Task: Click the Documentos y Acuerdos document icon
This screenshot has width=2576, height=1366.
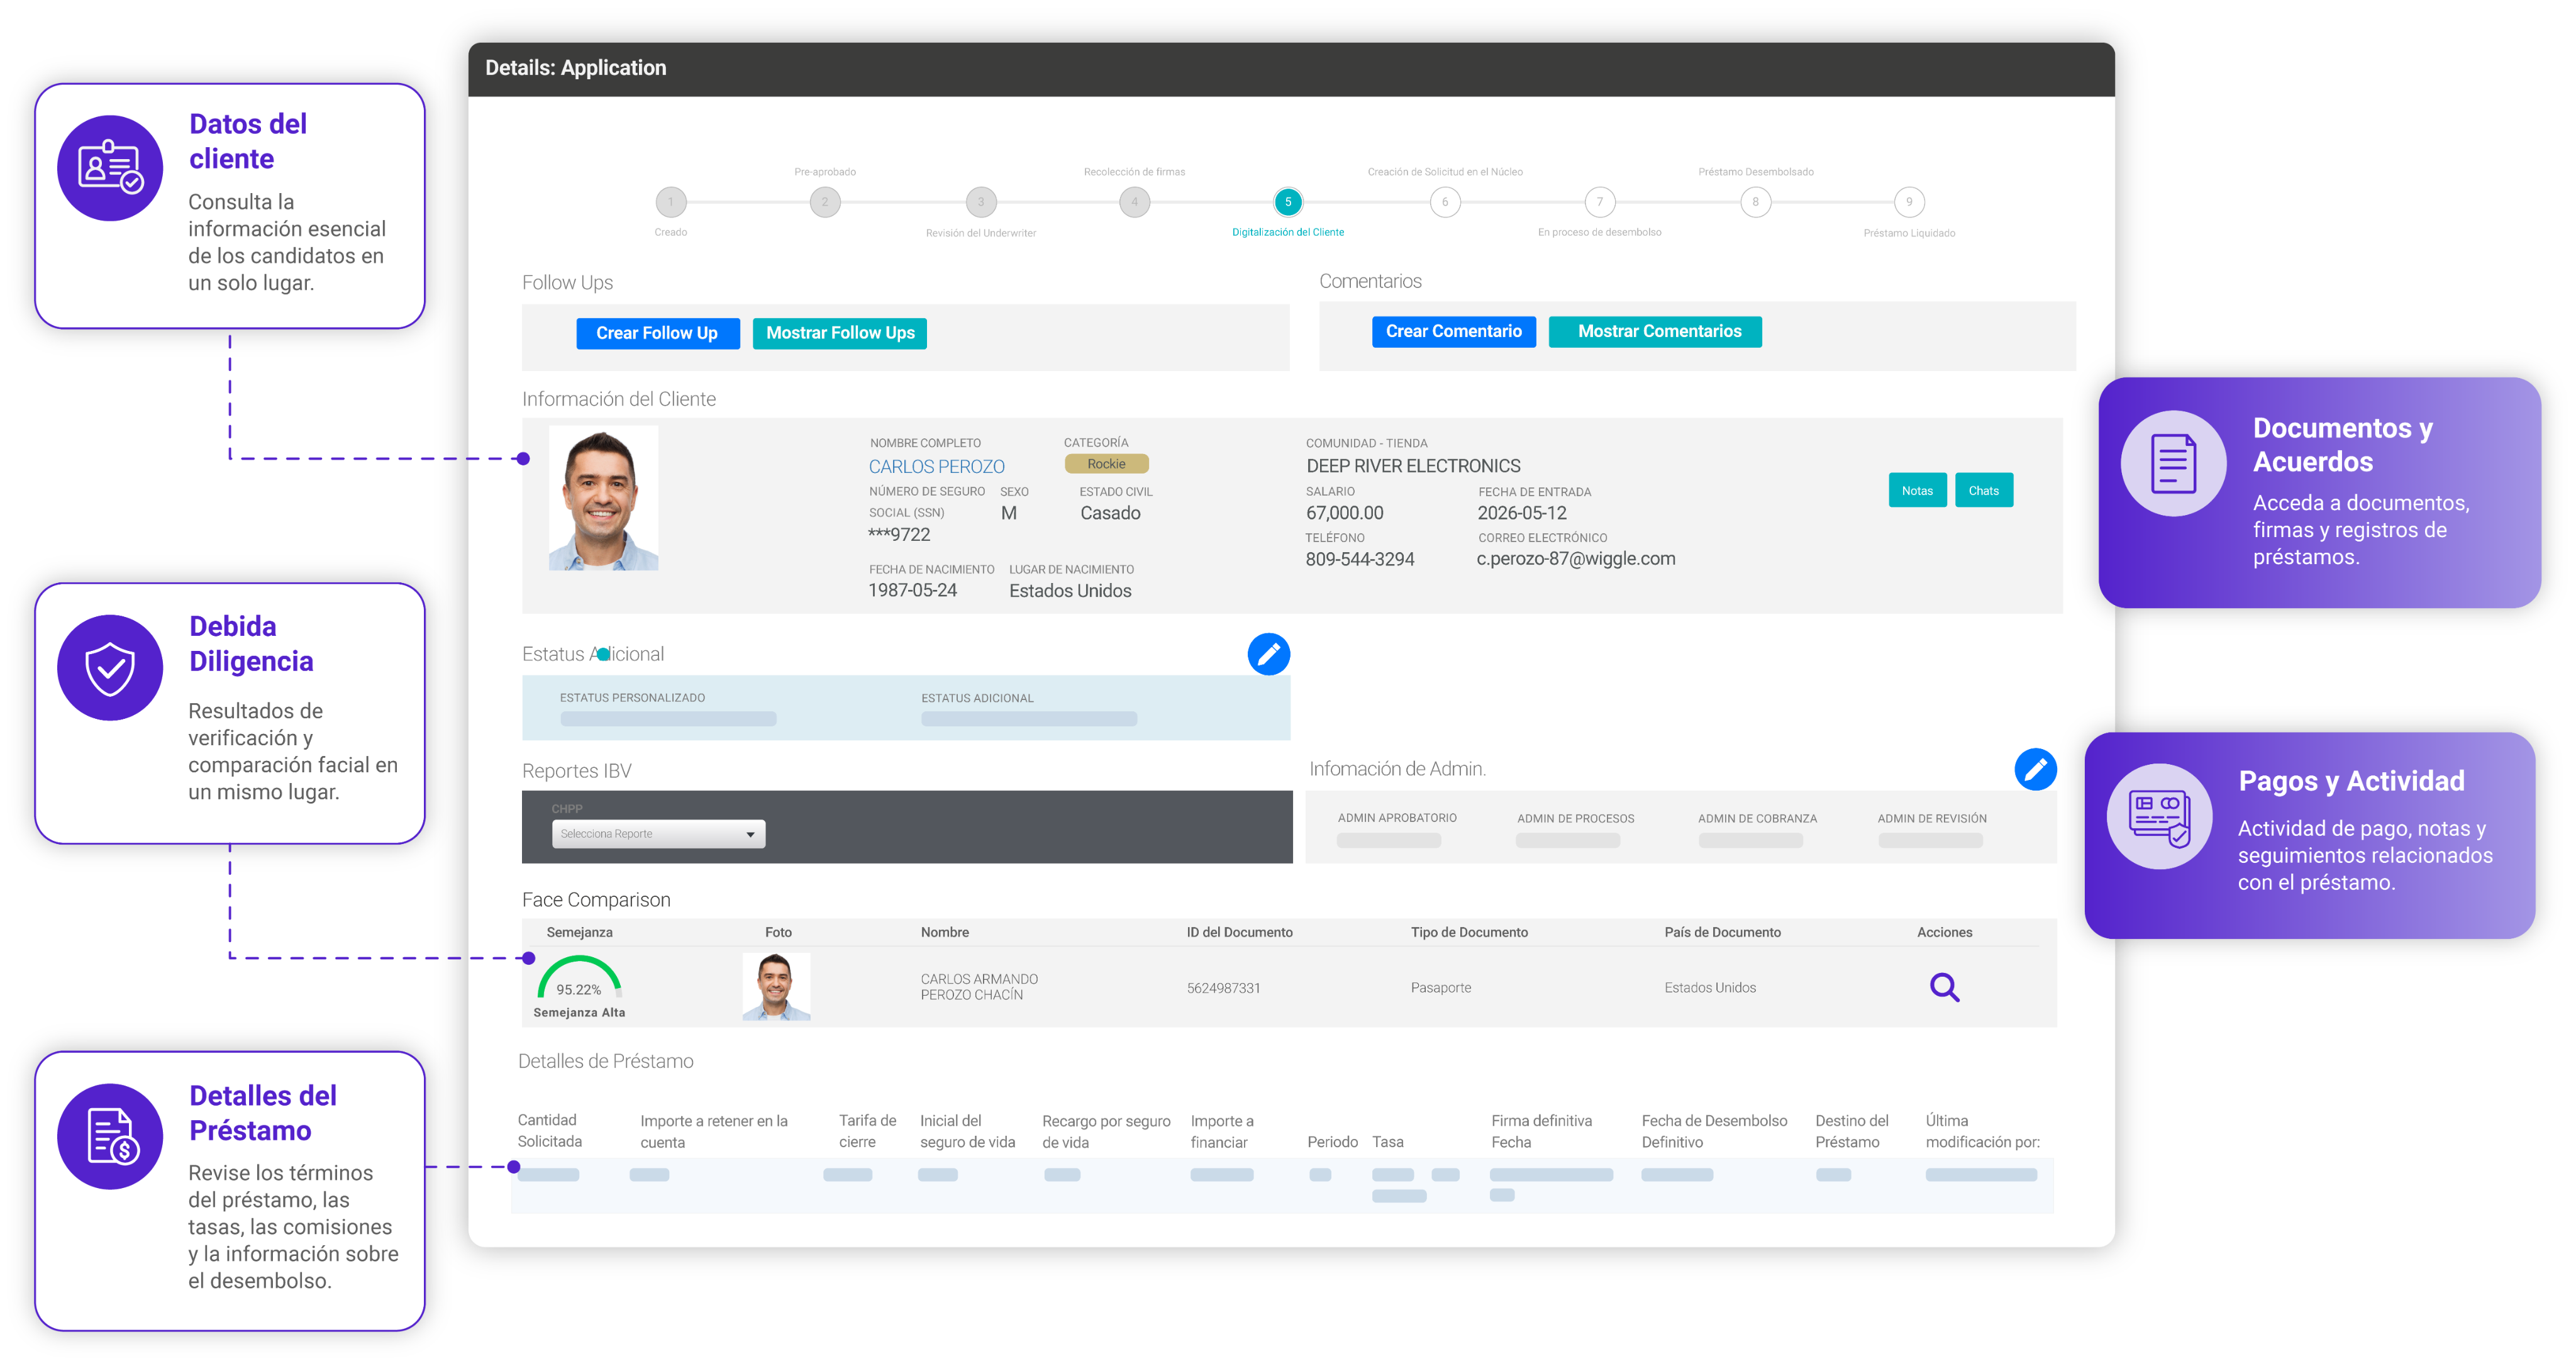Action: point(2173,463)
